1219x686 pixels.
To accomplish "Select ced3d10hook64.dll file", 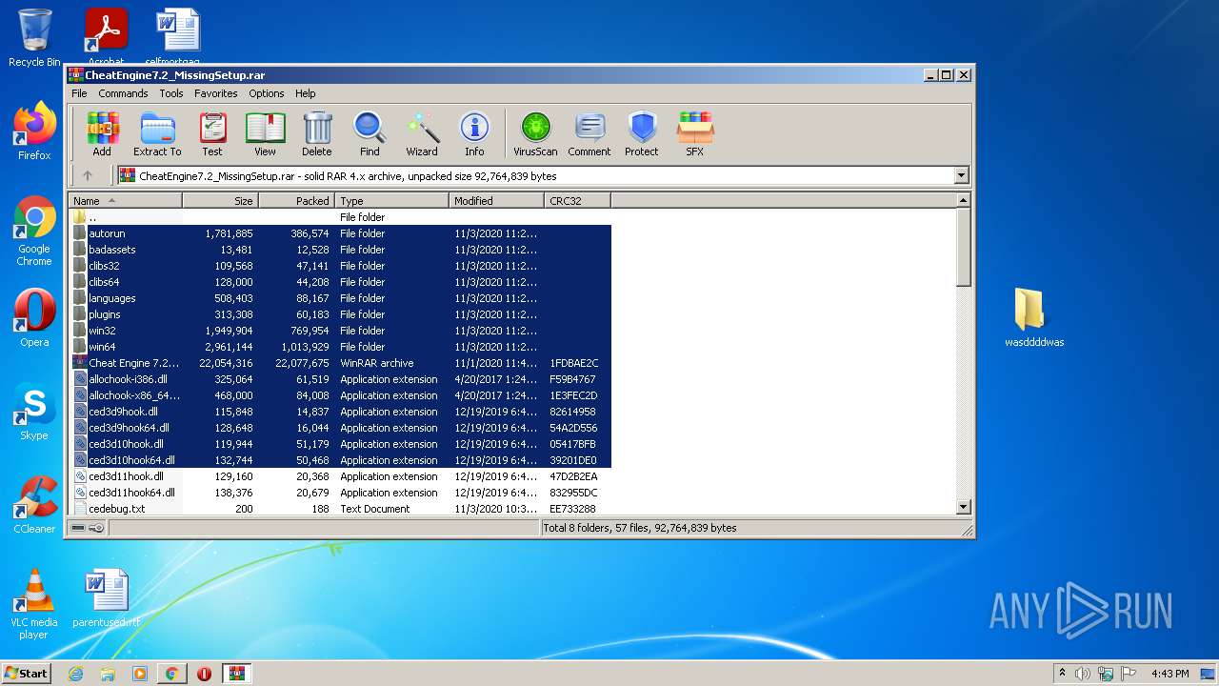I will click(340, 460).
